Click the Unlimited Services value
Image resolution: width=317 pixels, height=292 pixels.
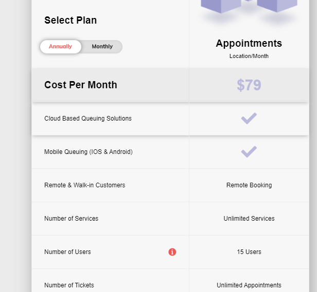[249, 219]
